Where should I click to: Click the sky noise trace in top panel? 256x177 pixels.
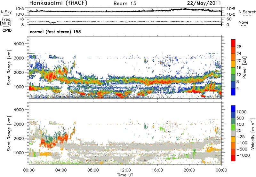click(125, 11)
